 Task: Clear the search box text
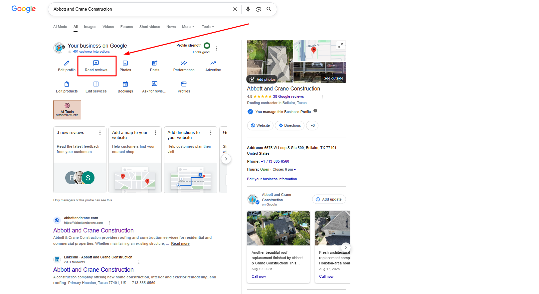tap(235, 9)
